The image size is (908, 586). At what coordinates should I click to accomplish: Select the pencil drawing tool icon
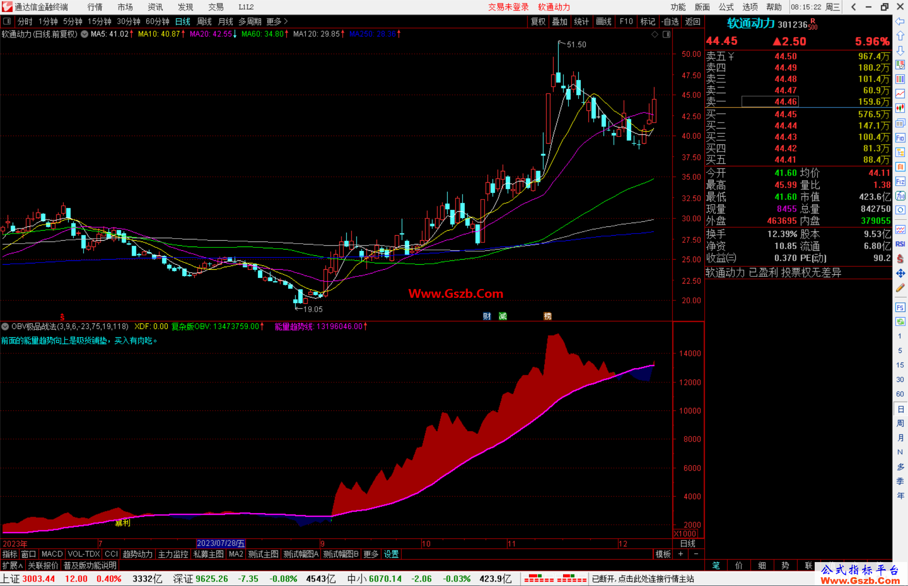pos(900,288)
